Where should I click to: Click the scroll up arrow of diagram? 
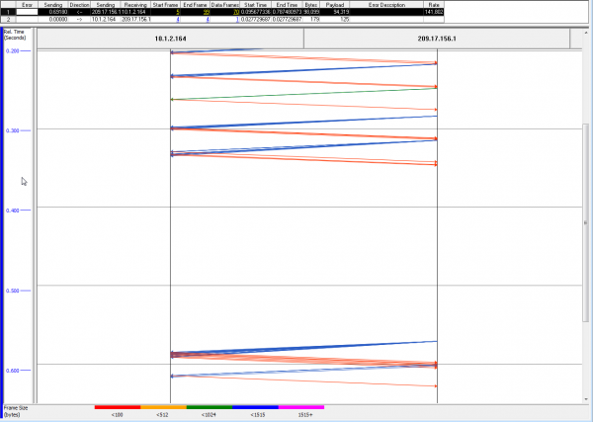[586, 34]
